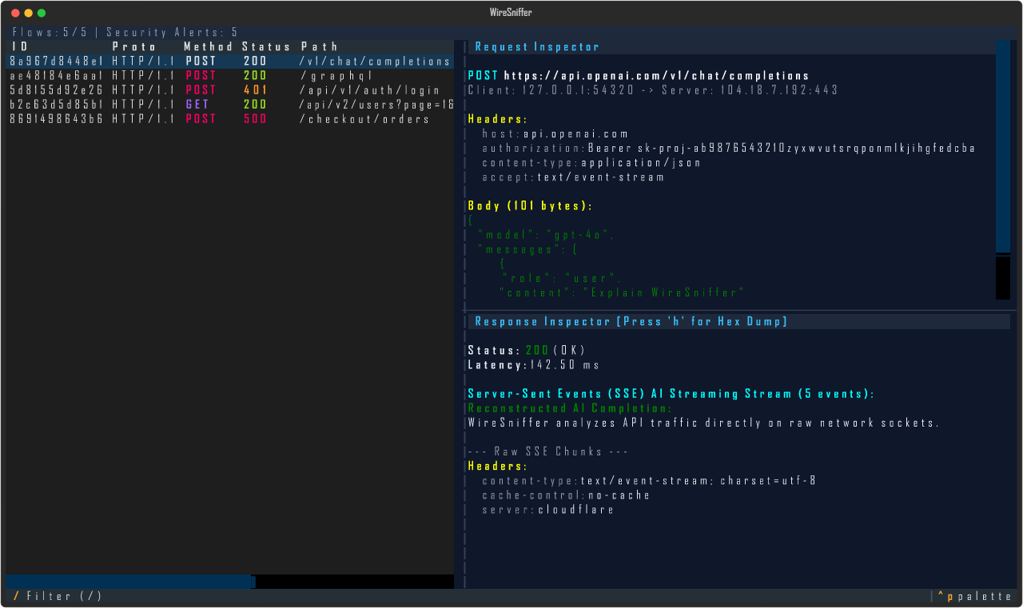This screenshot has width=1023, height=608.
Task: Open the ^p command palette in the footer
Action: coord(974,596)
